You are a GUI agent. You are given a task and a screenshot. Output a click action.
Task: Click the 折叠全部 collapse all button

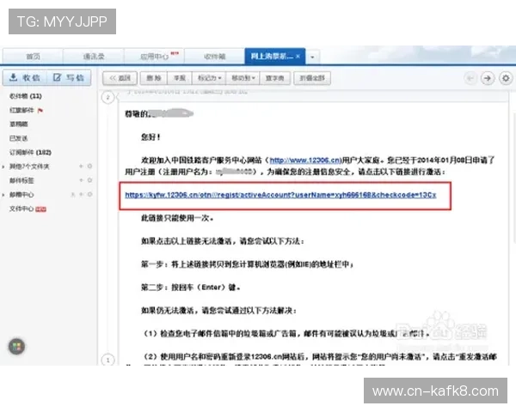tap(312, 78)
